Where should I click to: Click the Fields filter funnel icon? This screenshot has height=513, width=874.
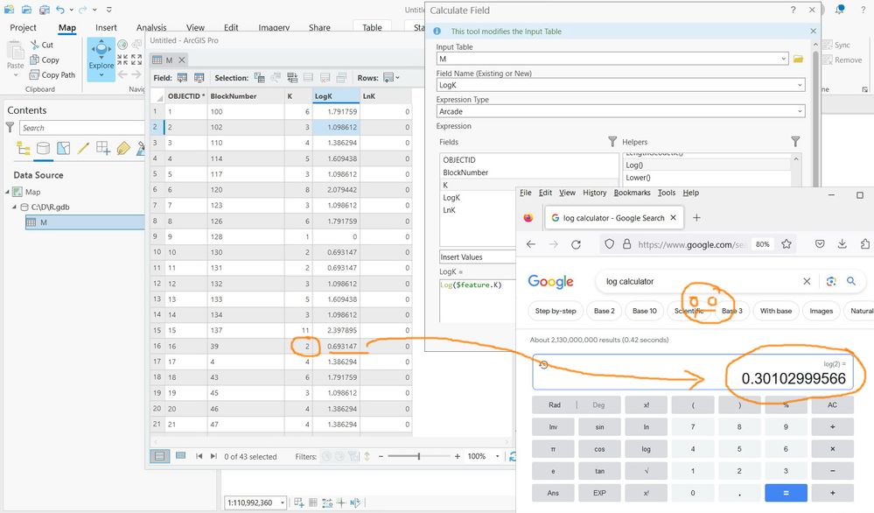click(612, 142)
